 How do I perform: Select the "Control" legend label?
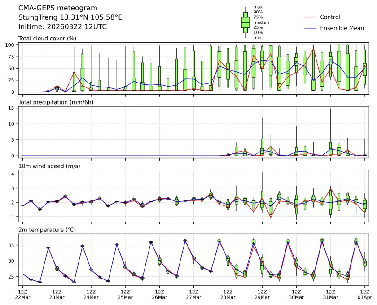(330, 17)
